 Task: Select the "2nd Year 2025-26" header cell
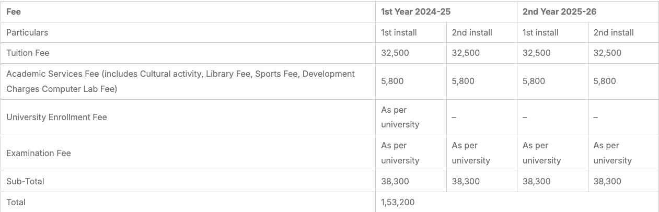pos(559,11)
